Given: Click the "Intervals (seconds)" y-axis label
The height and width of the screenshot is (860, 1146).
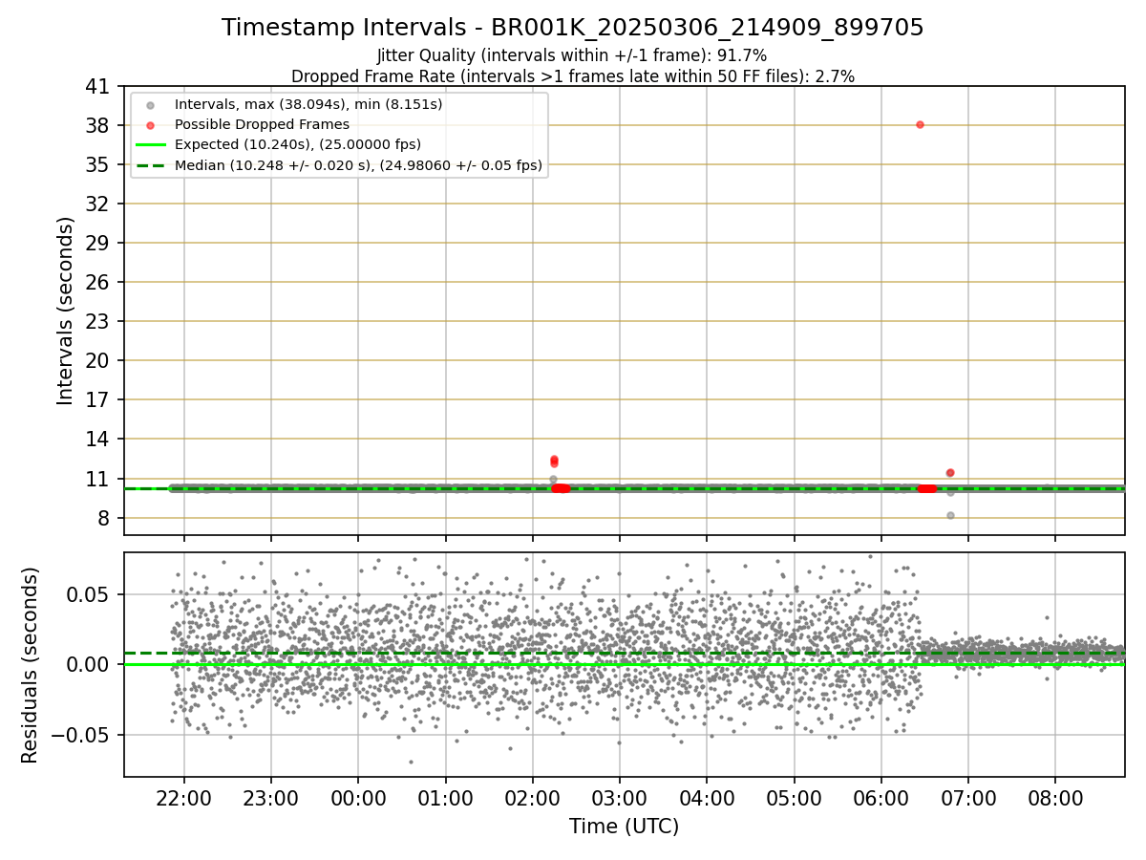Looking at the screenshot, I should coord(66,311).
